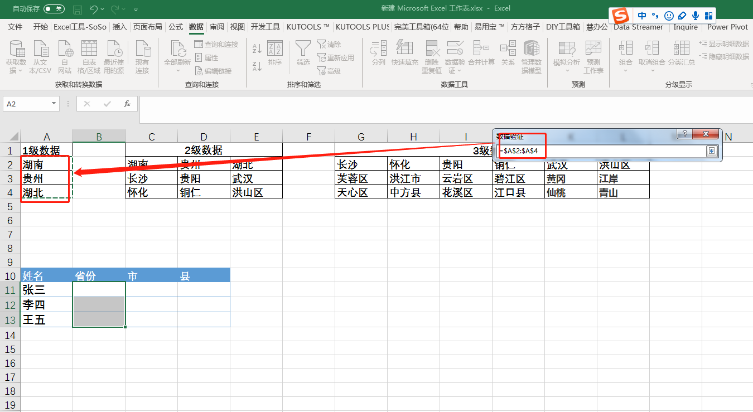Click the 管理数据模型 icon
The height and width of the screenshot is (412, 753).
[532, 57]
